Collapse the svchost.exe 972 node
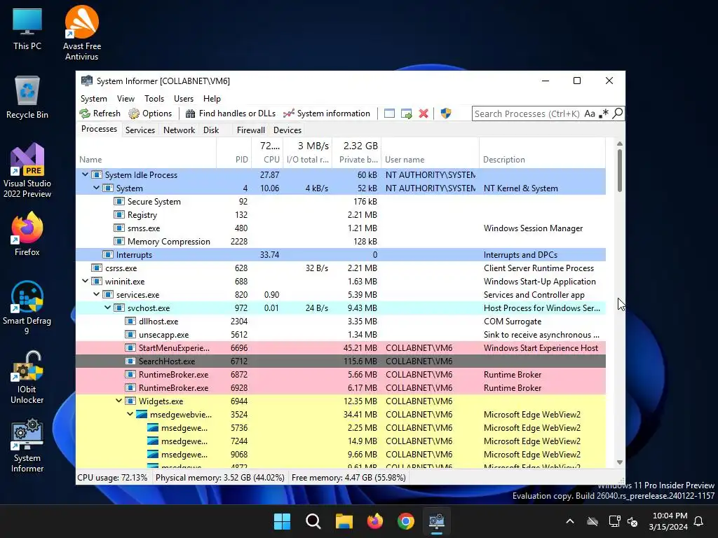Screen dimensions: 718x538 (x=107, y=308)
